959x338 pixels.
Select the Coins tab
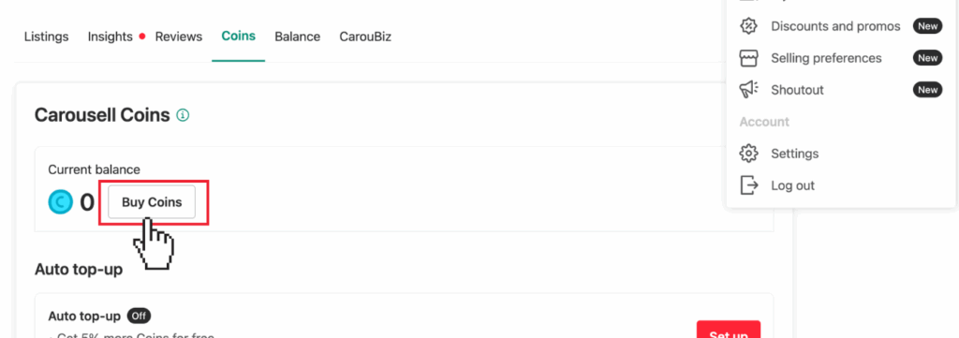[239, 37]
